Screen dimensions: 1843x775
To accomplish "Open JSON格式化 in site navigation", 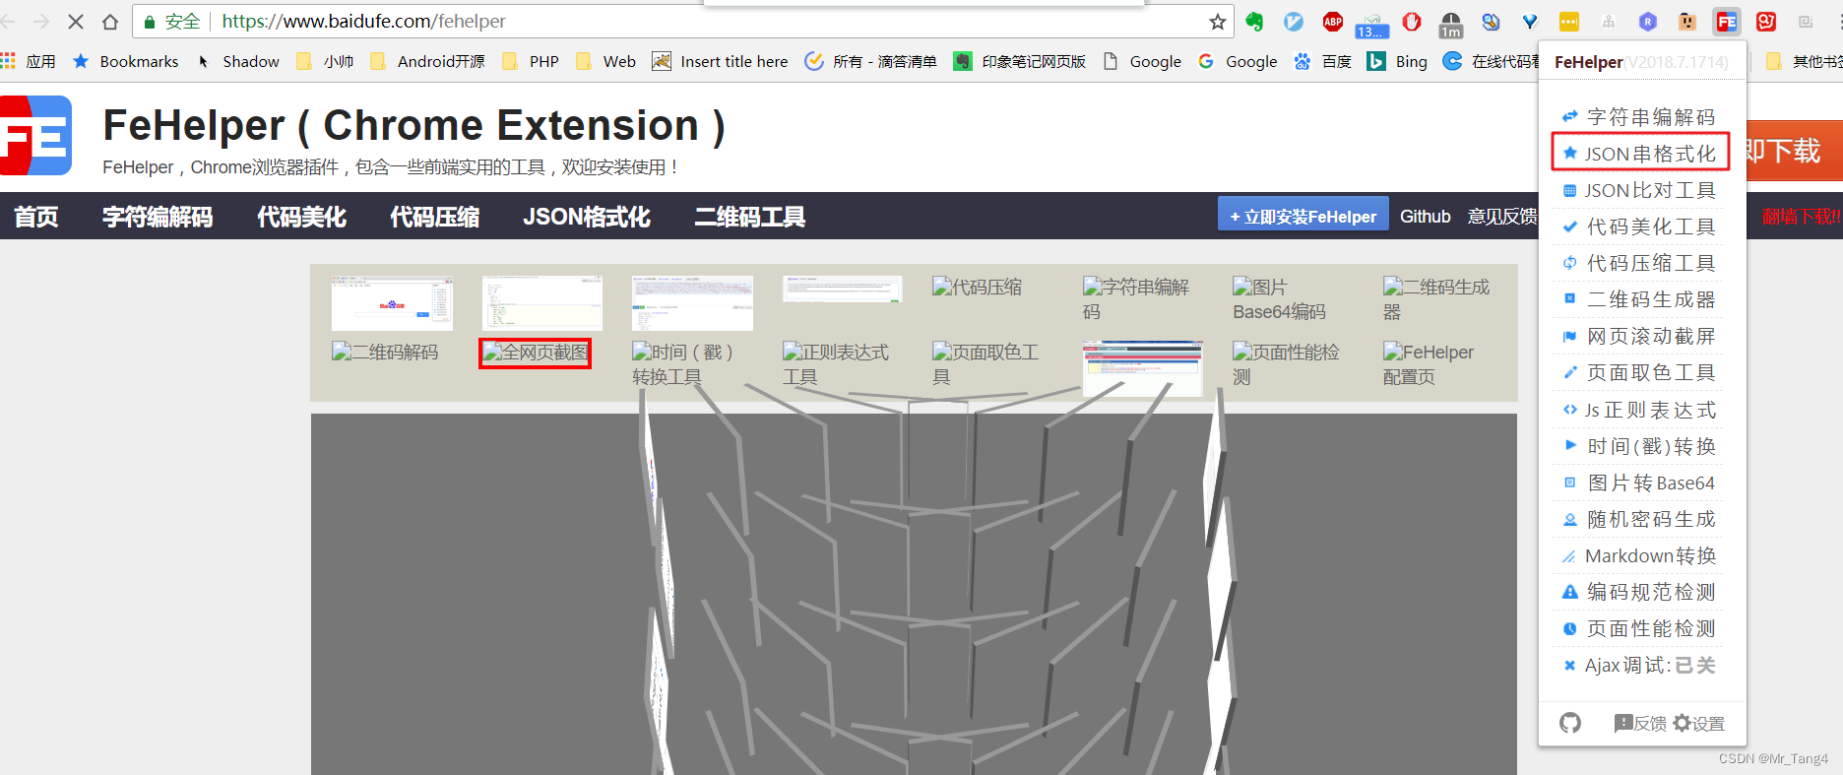I will pyautogui.click(x=587, y=217).
